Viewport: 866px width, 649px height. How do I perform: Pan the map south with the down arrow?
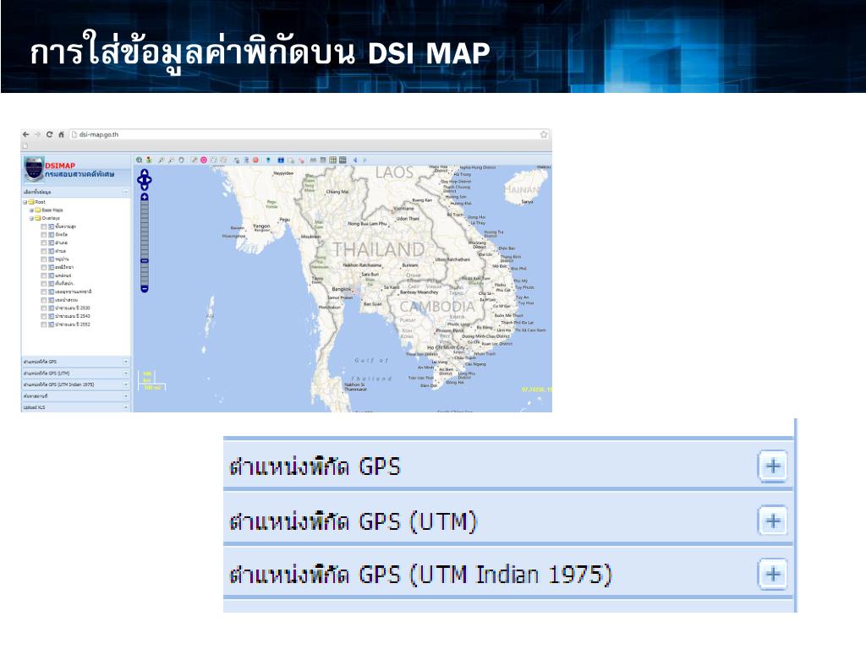pos(144,187)
